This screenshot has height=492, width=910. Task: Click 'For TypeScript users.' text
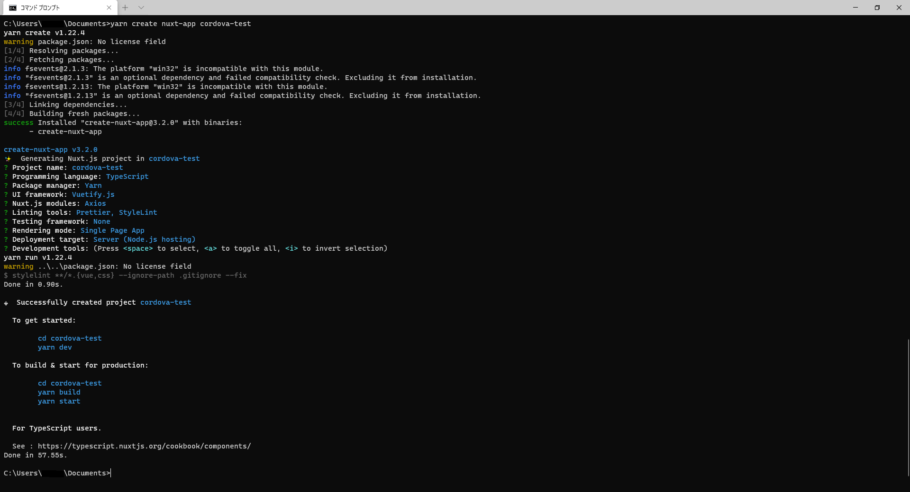(57, 428)
